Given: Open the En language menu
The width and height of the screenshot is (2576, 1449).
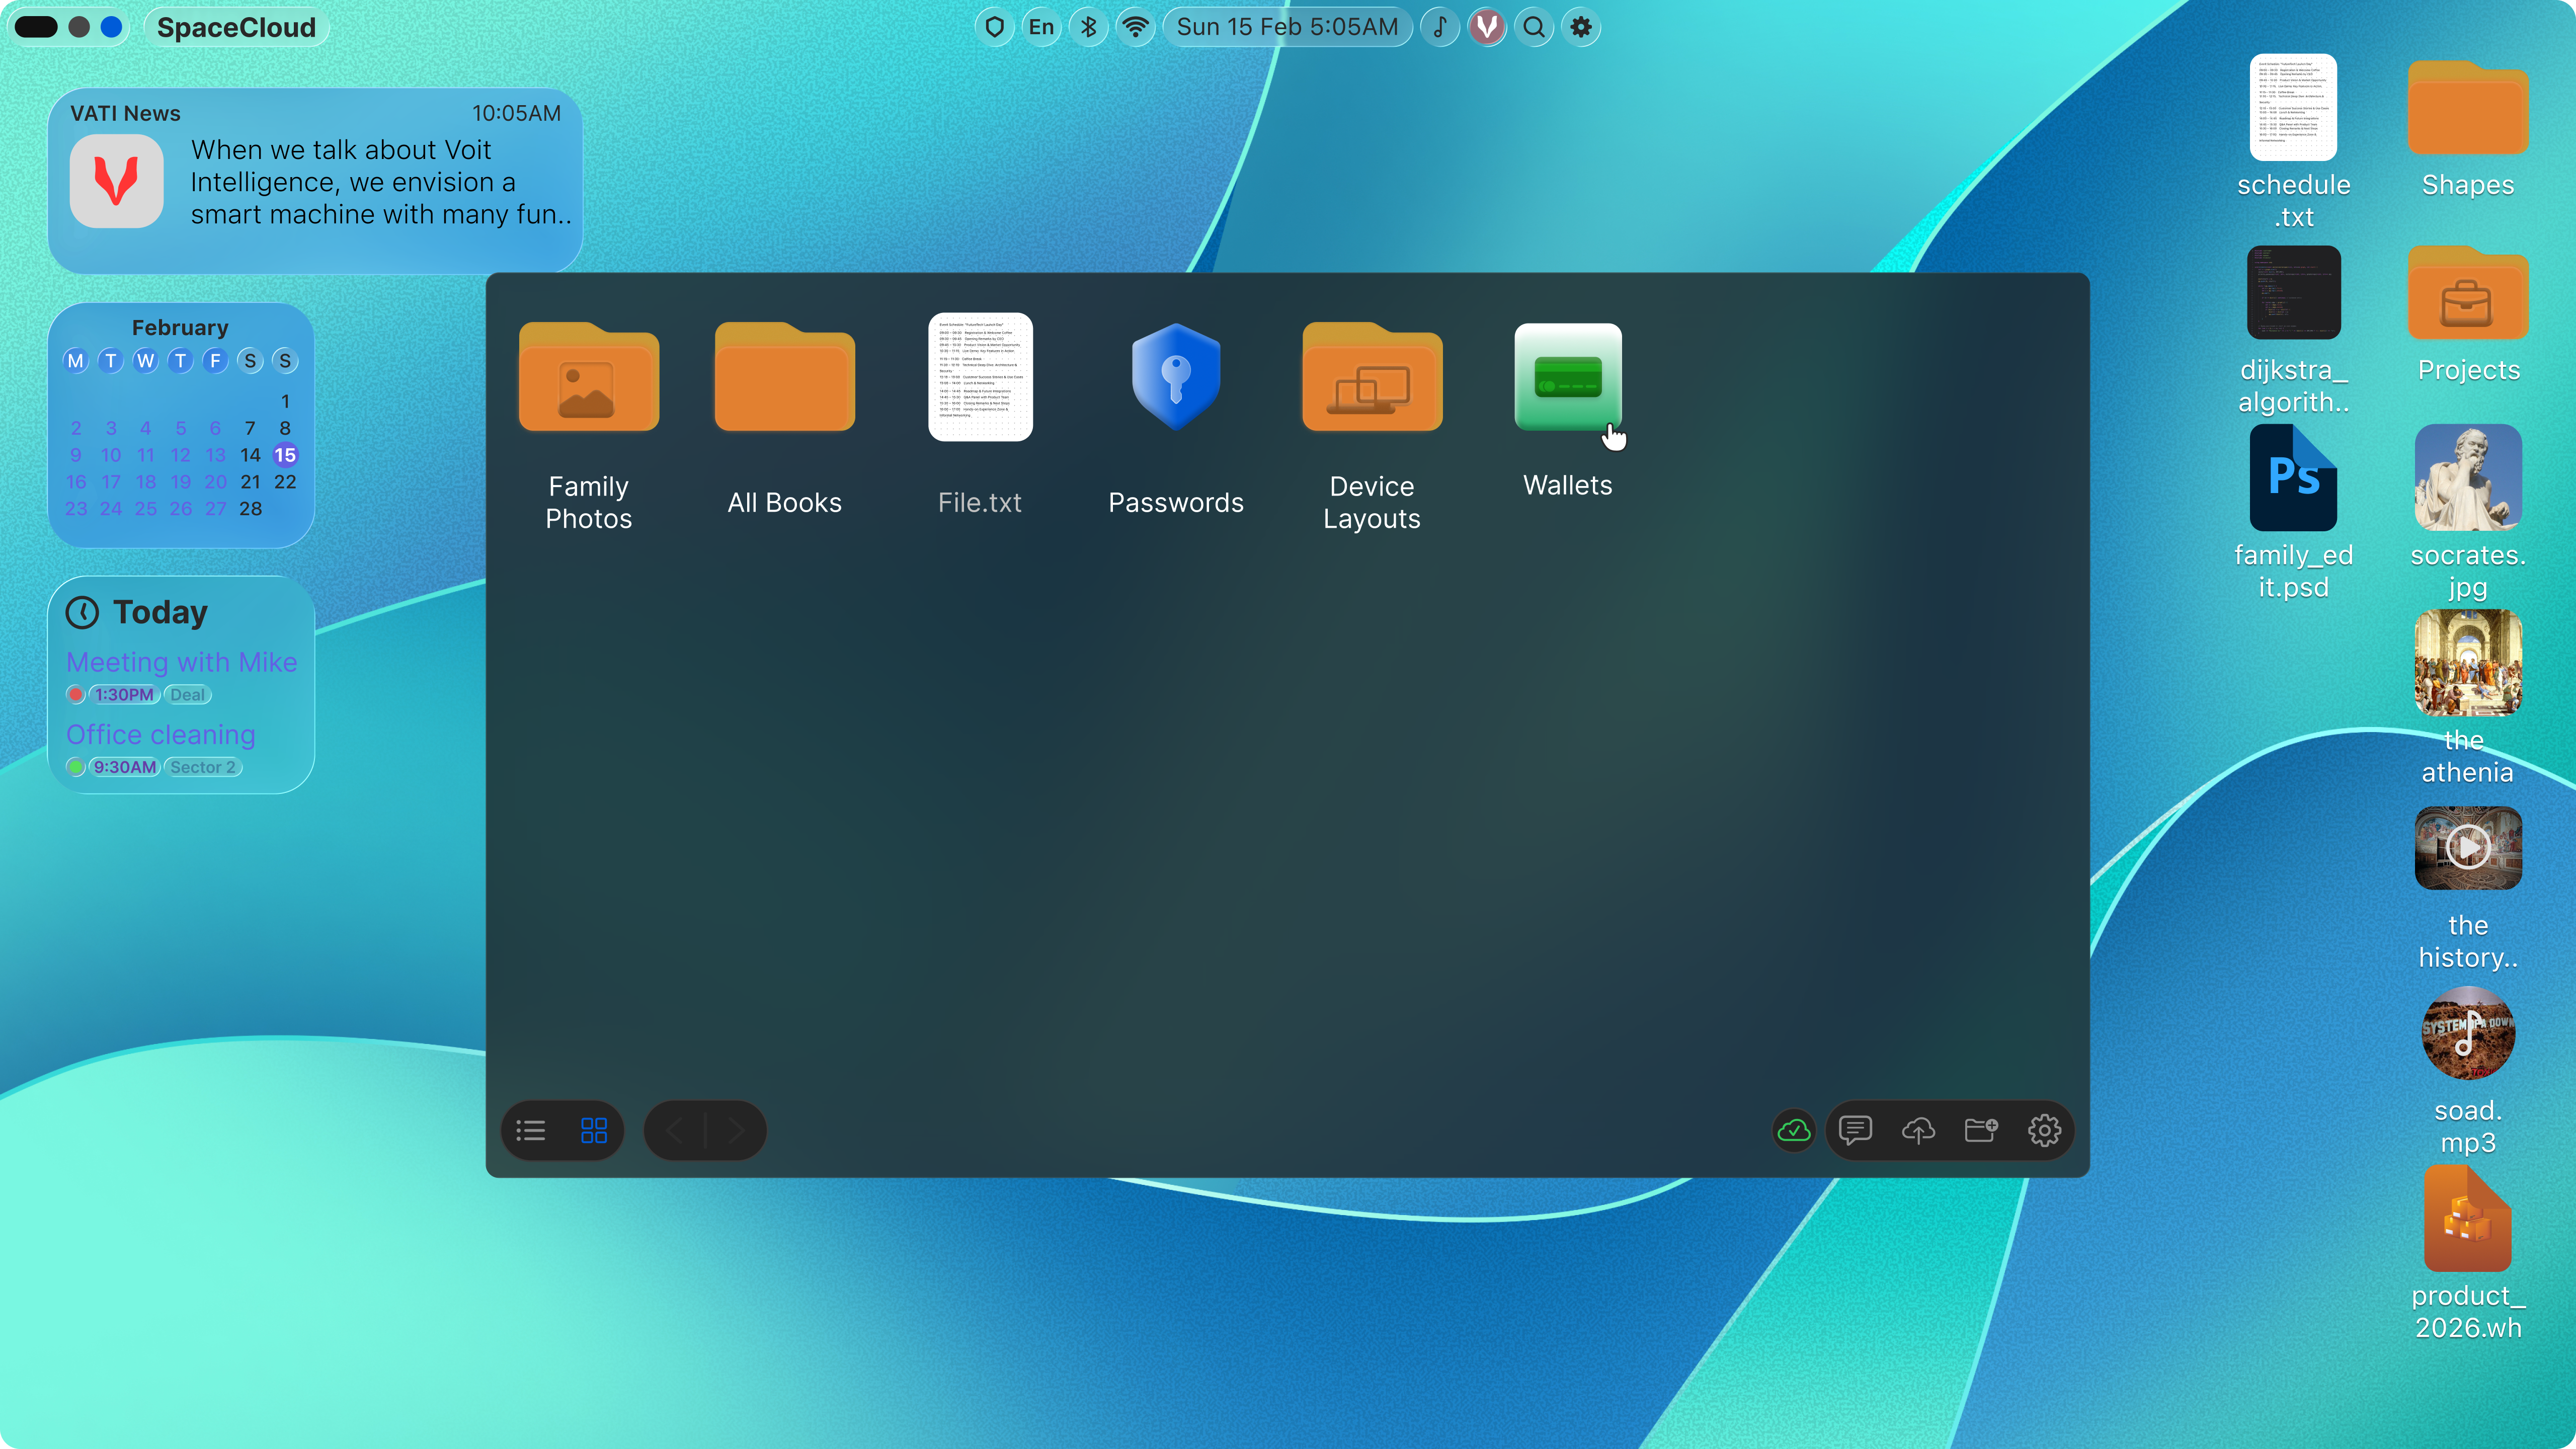Looking at the screenshot, I should tap(1041, 27).
